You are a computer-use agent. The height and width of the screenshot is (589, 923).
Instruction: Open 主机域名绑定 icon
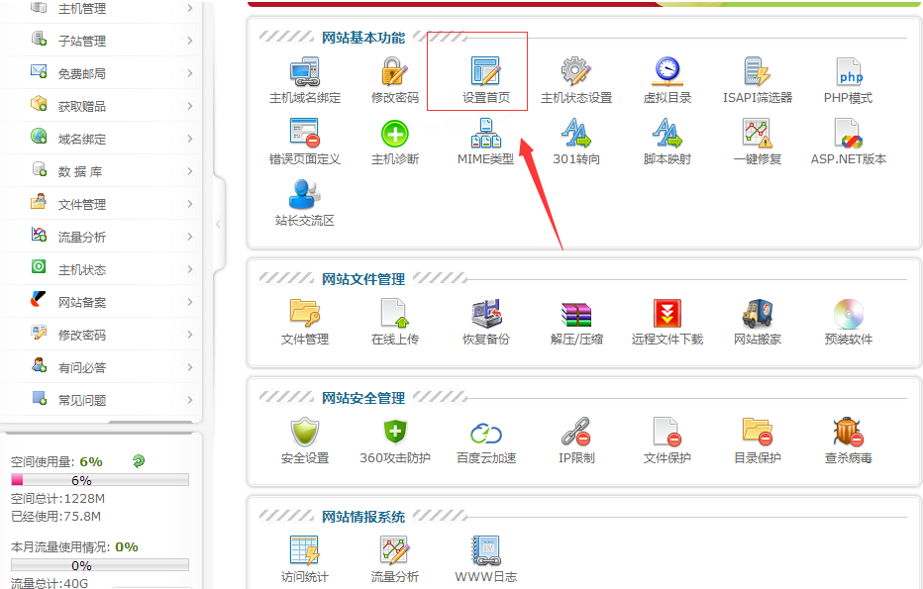[304, 71]
